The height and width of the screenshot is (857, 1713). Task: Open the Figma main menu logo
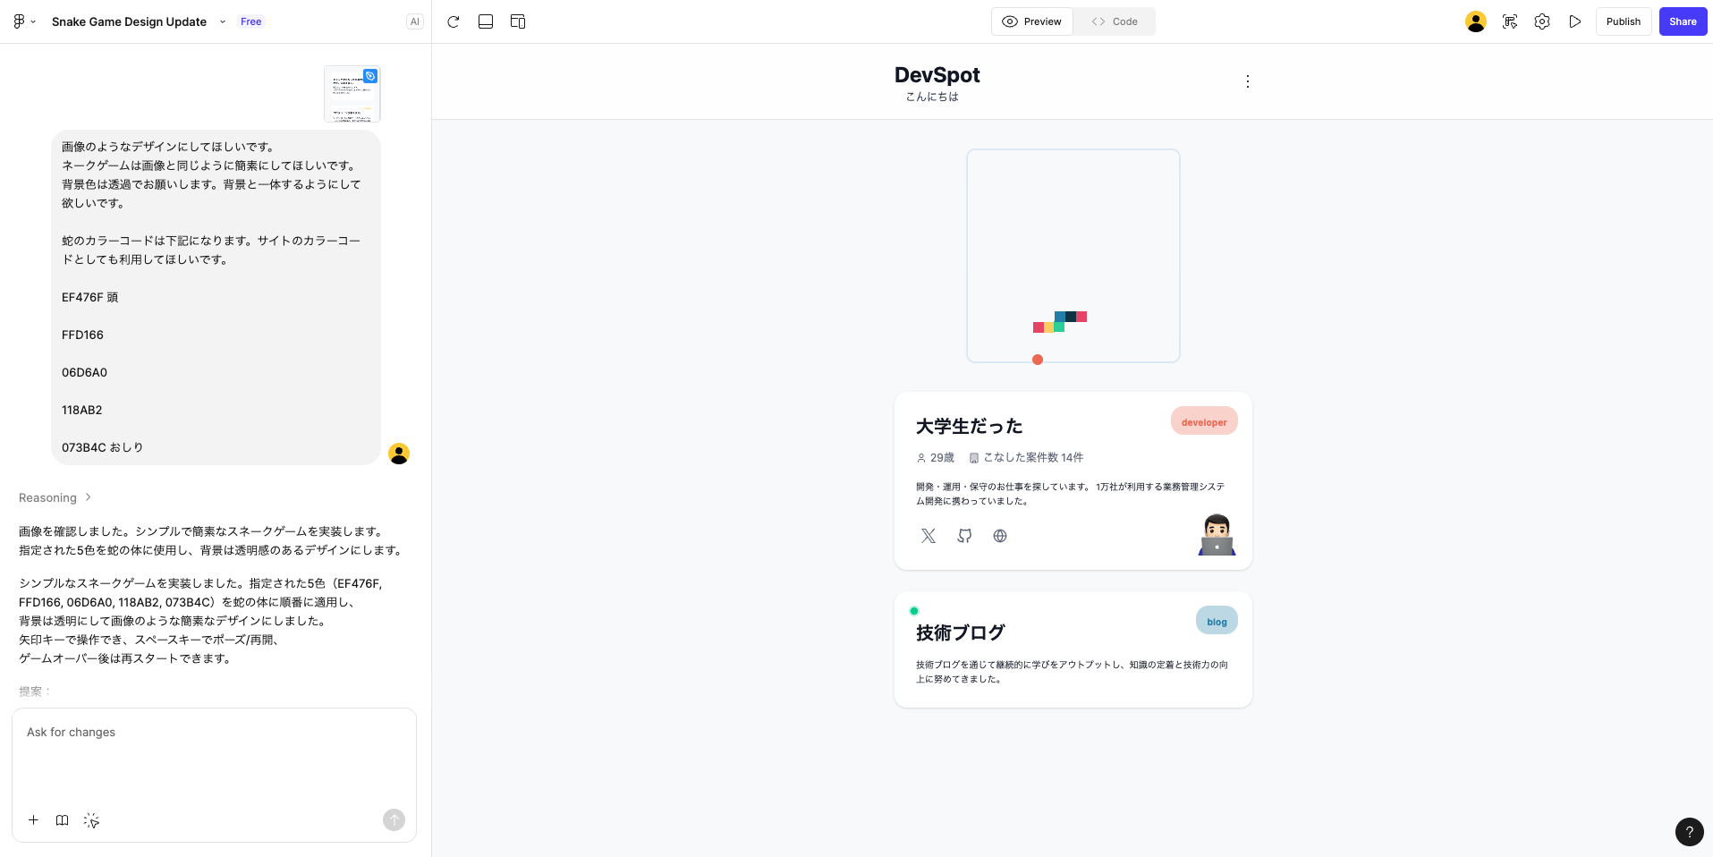[19, 21]
